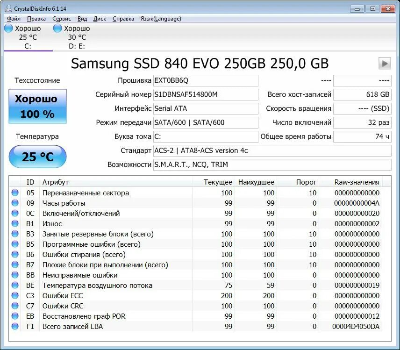Click the Прошивка field EXT0BB6Q
The width and height of the screenshot is (400, 350).
tap(206, 81)
